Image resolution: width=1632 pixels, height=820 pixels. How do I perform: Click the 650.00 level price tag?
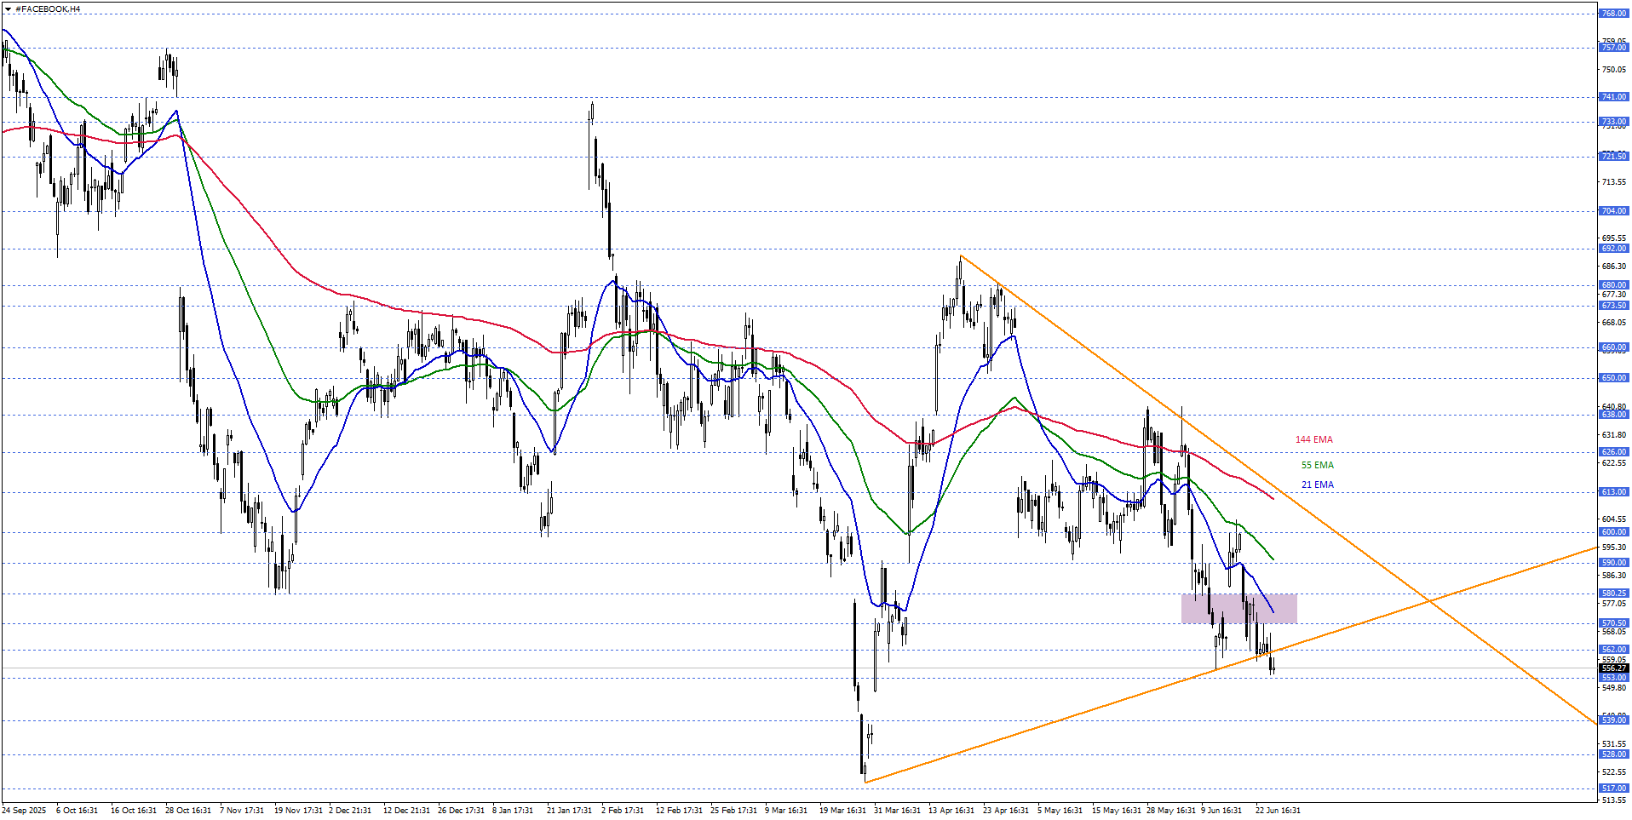[x=1614, y=378]
